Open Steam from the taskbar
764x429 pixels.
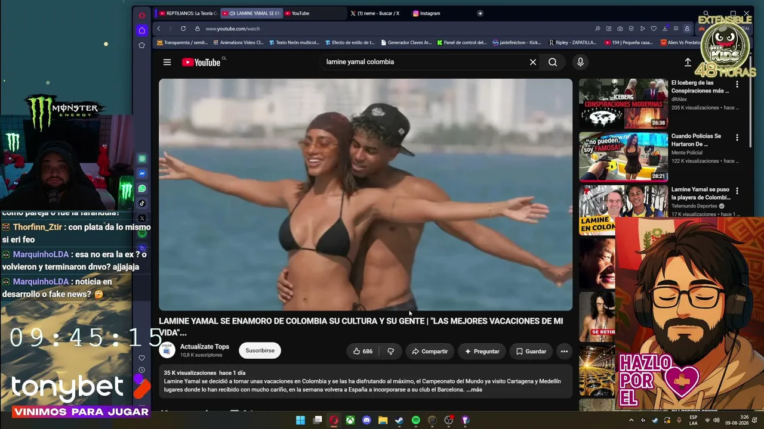tap(399, 420)
